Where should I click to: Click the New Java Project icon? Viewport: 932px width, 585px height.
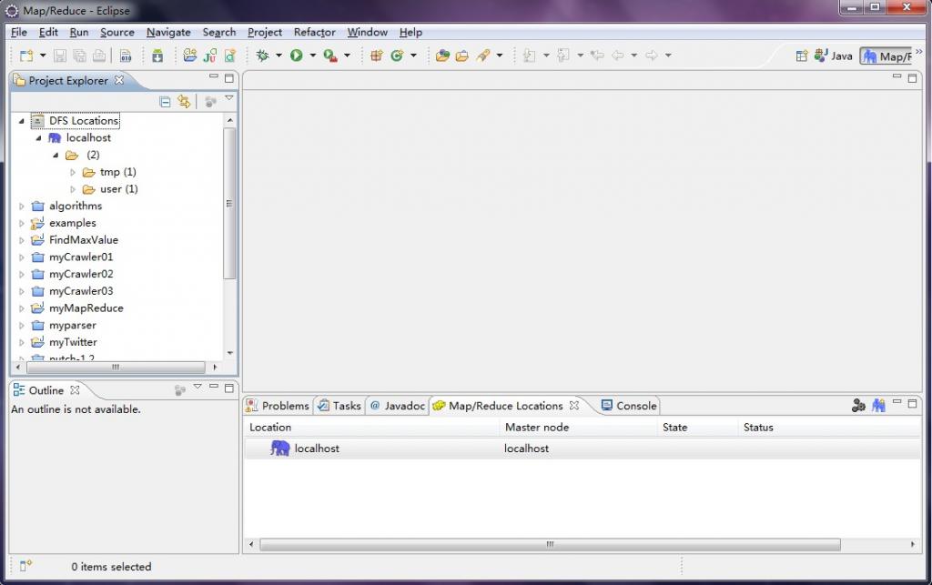coord(190,55)
